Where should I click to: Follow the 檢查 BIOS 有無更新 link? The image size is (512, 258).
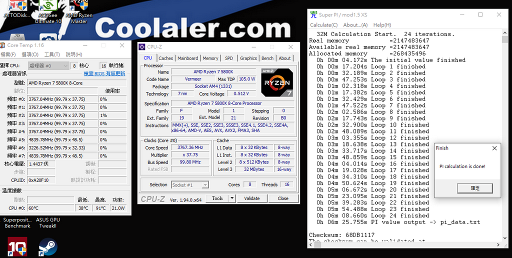click(104, 74)
